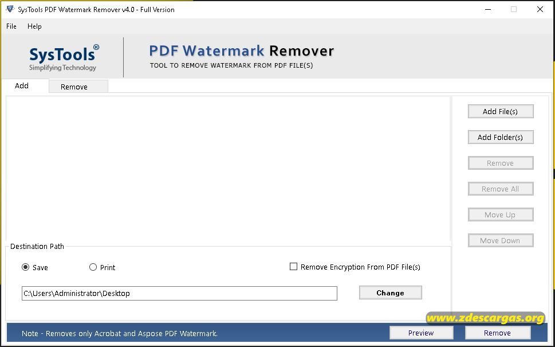Open the Help menu
This screenshot has width=555, height=347.
(34, 26)
